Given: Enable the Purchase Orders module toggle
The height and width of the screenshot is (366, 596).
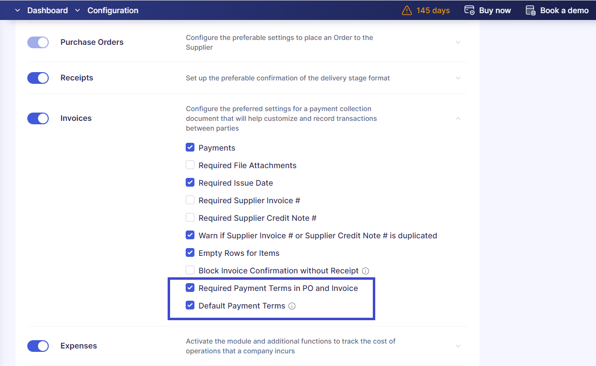Looking at the screenshot, I should [38, 42].
